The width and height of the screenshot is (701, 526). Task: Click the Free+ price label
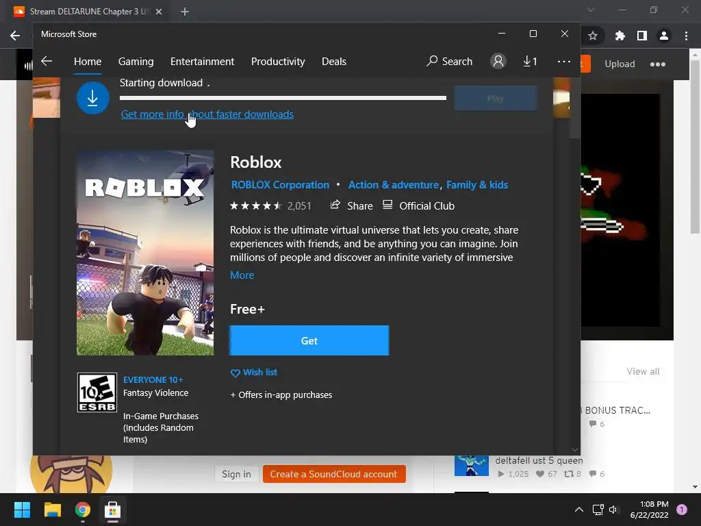pos(247,309)
